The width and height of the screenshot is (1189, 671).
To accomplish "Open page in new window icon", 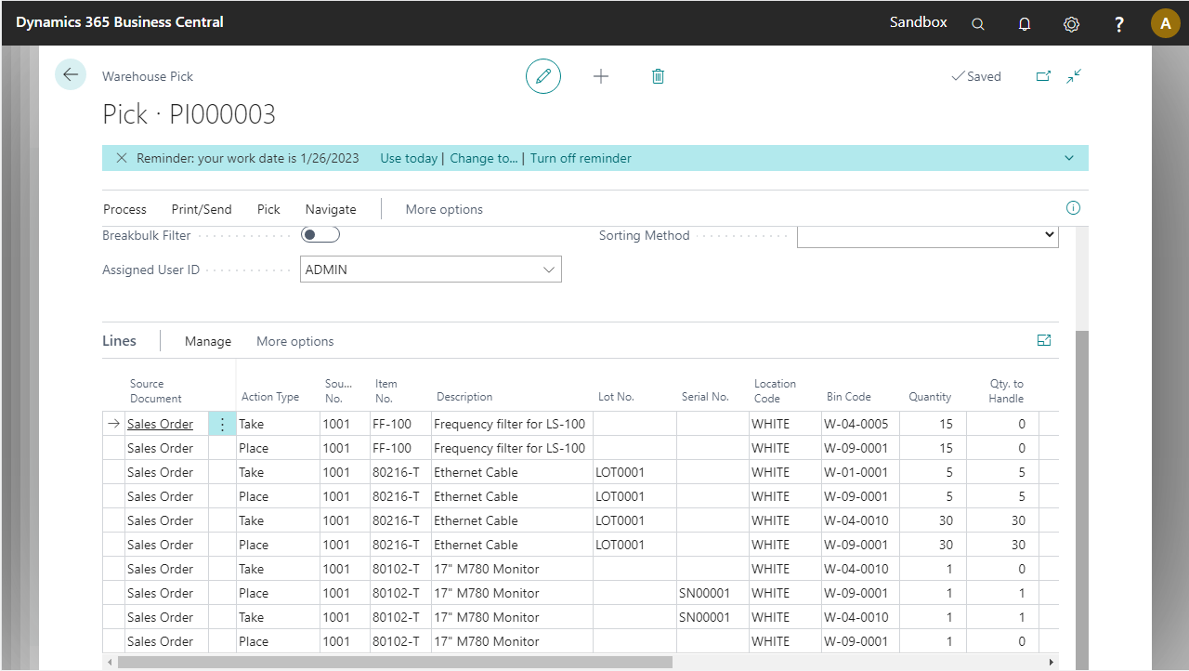I will pos(1043,76).
